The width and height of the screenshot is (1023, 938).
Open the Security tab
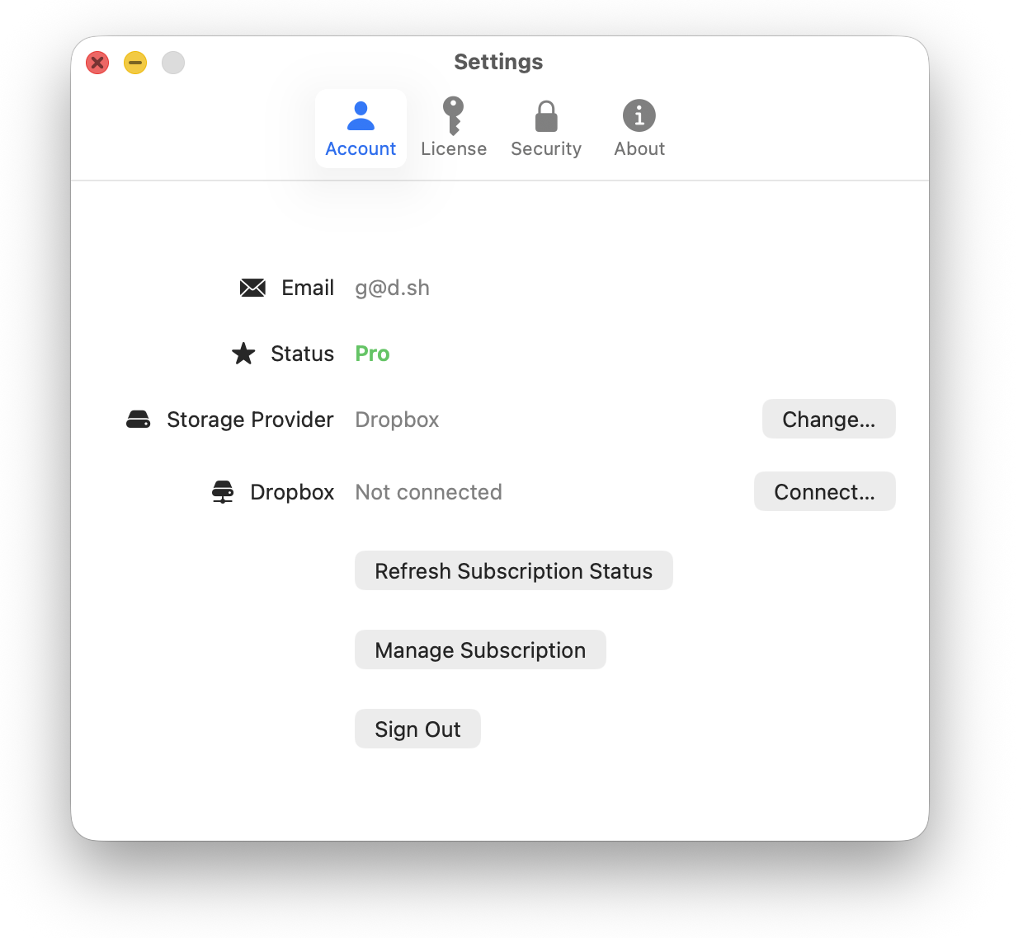[x=546, y=130]
